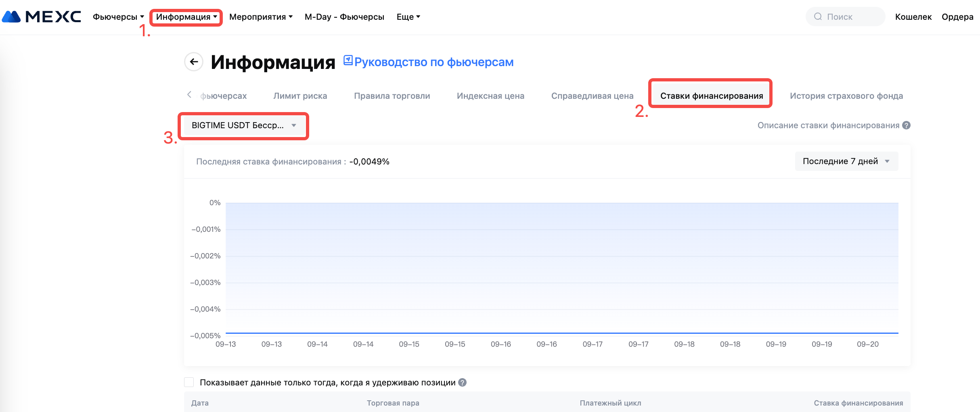Open the Руководство по фьючерсам link
This screenshot has height=412, width=980.
[433, 62]
